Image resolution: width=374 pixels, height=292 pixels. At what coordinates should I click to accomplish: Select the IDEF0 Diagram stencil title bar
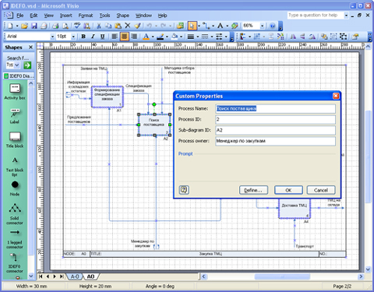pyautogui.click(x=19, y=76)
